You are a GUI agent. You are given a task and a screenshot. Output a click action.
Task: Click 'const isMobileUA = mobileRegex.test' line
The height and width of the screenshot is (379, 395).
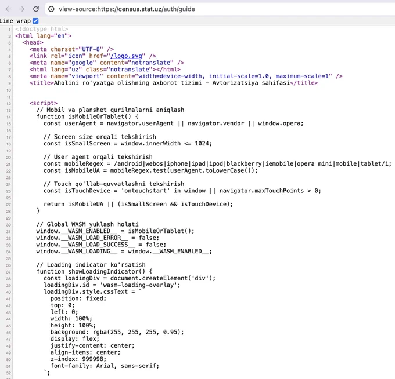(x=150, y=170)
